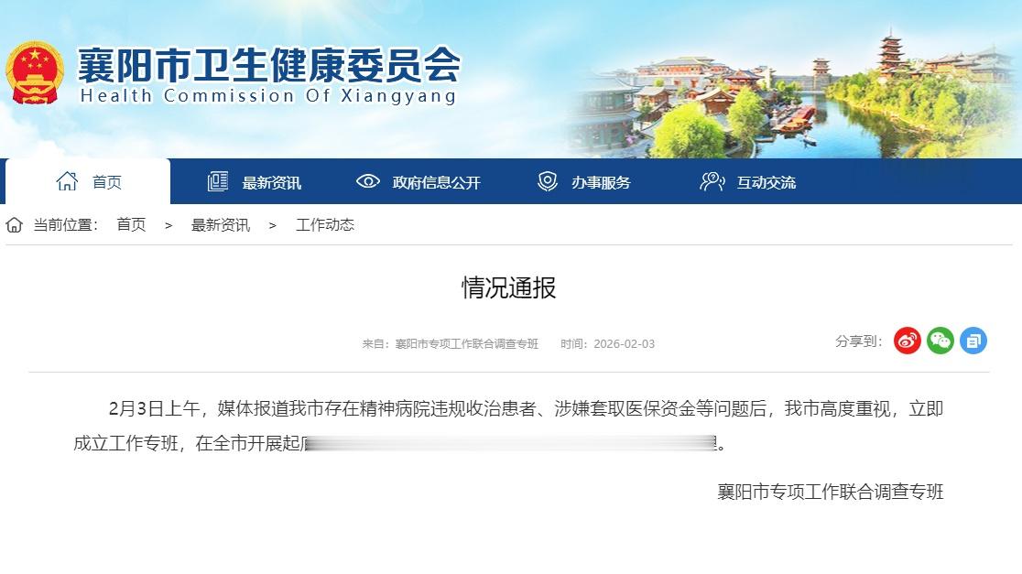Open WeChat sharing via the green icon

[x=940, y=341]
